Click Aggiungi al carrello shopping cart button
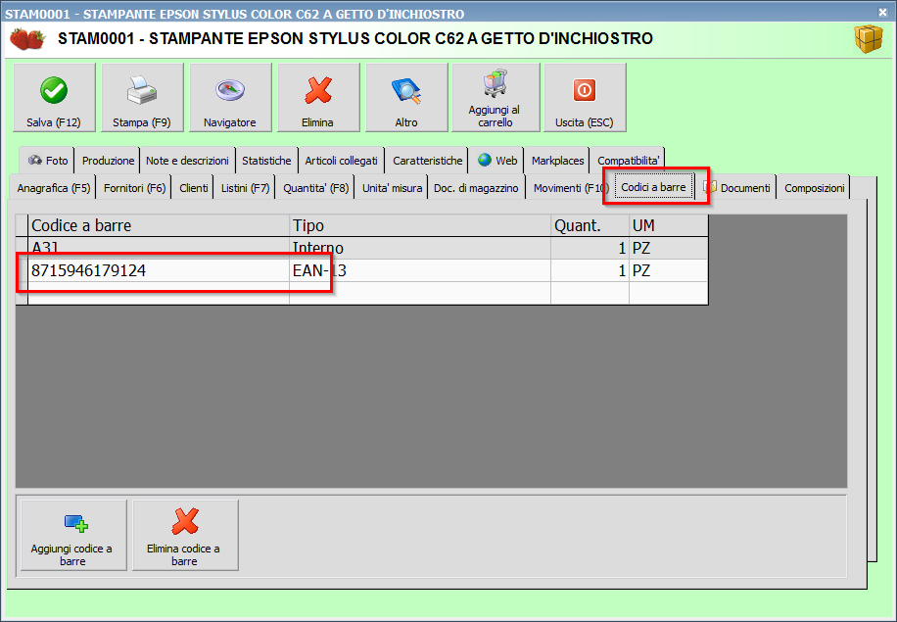This screenshot has height=622, width=897. (496, 98)
